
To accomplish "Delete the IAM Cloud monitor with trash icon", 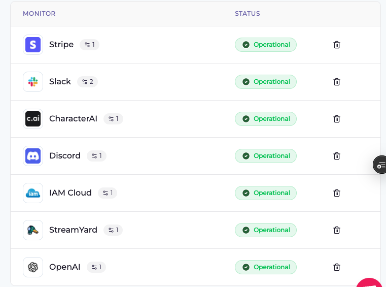I will (336, 193).
